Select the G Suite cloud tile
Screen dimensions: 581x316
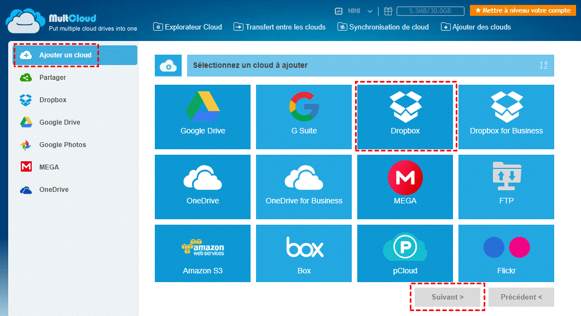304,117
